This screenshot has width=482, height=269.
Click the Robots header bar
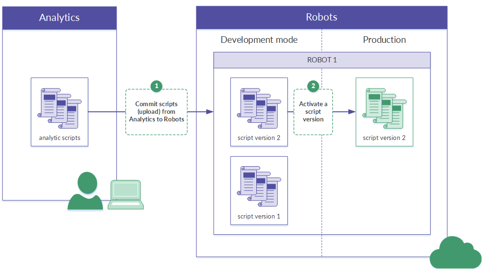(x=321, y=18)
